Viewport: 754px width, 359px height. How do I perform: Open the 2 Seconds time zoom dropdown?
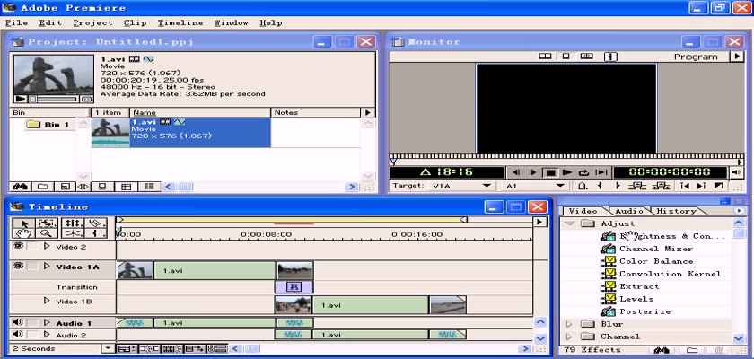pos(110,349)
